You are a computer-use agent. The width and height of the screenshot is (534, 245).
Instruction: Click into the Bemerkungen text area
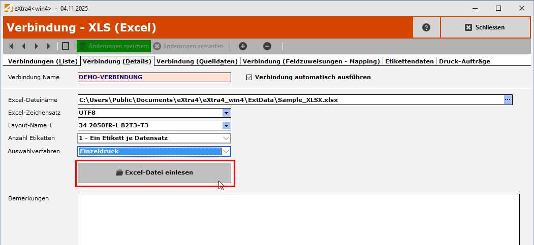click(x=298, y=218)
